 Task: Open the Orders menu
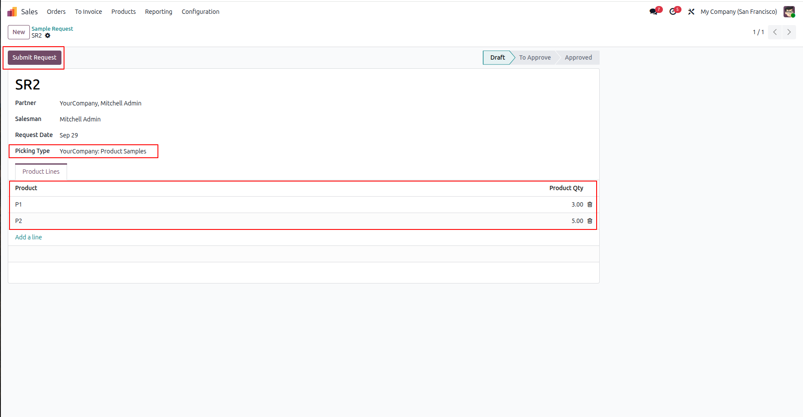tap(56, 12)
